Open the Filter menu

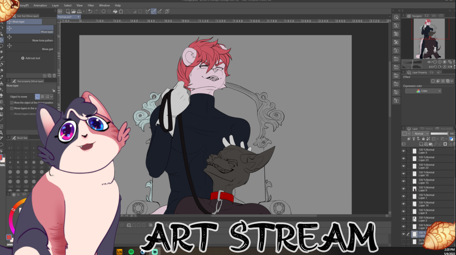pyautogui.click(x=91, y=6)
